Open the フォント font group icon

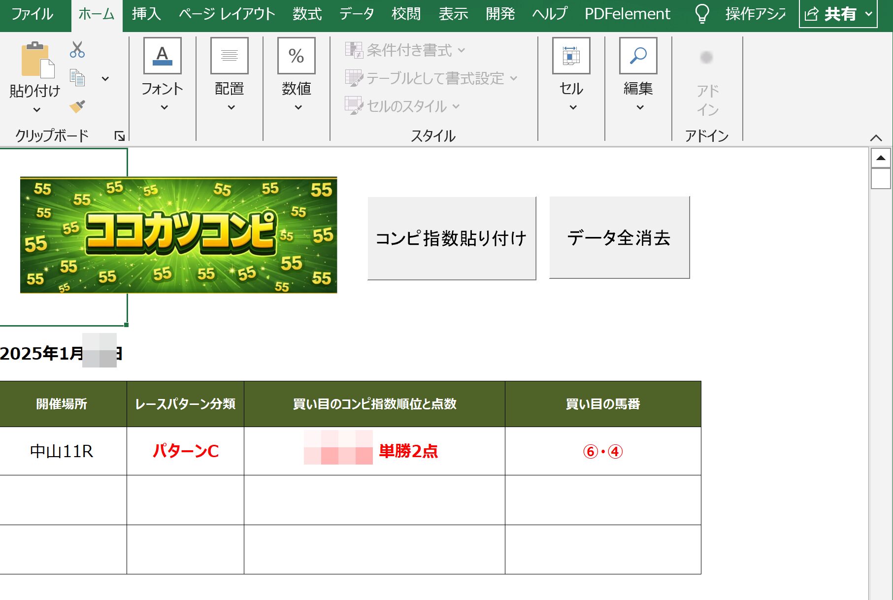(162, 56)
